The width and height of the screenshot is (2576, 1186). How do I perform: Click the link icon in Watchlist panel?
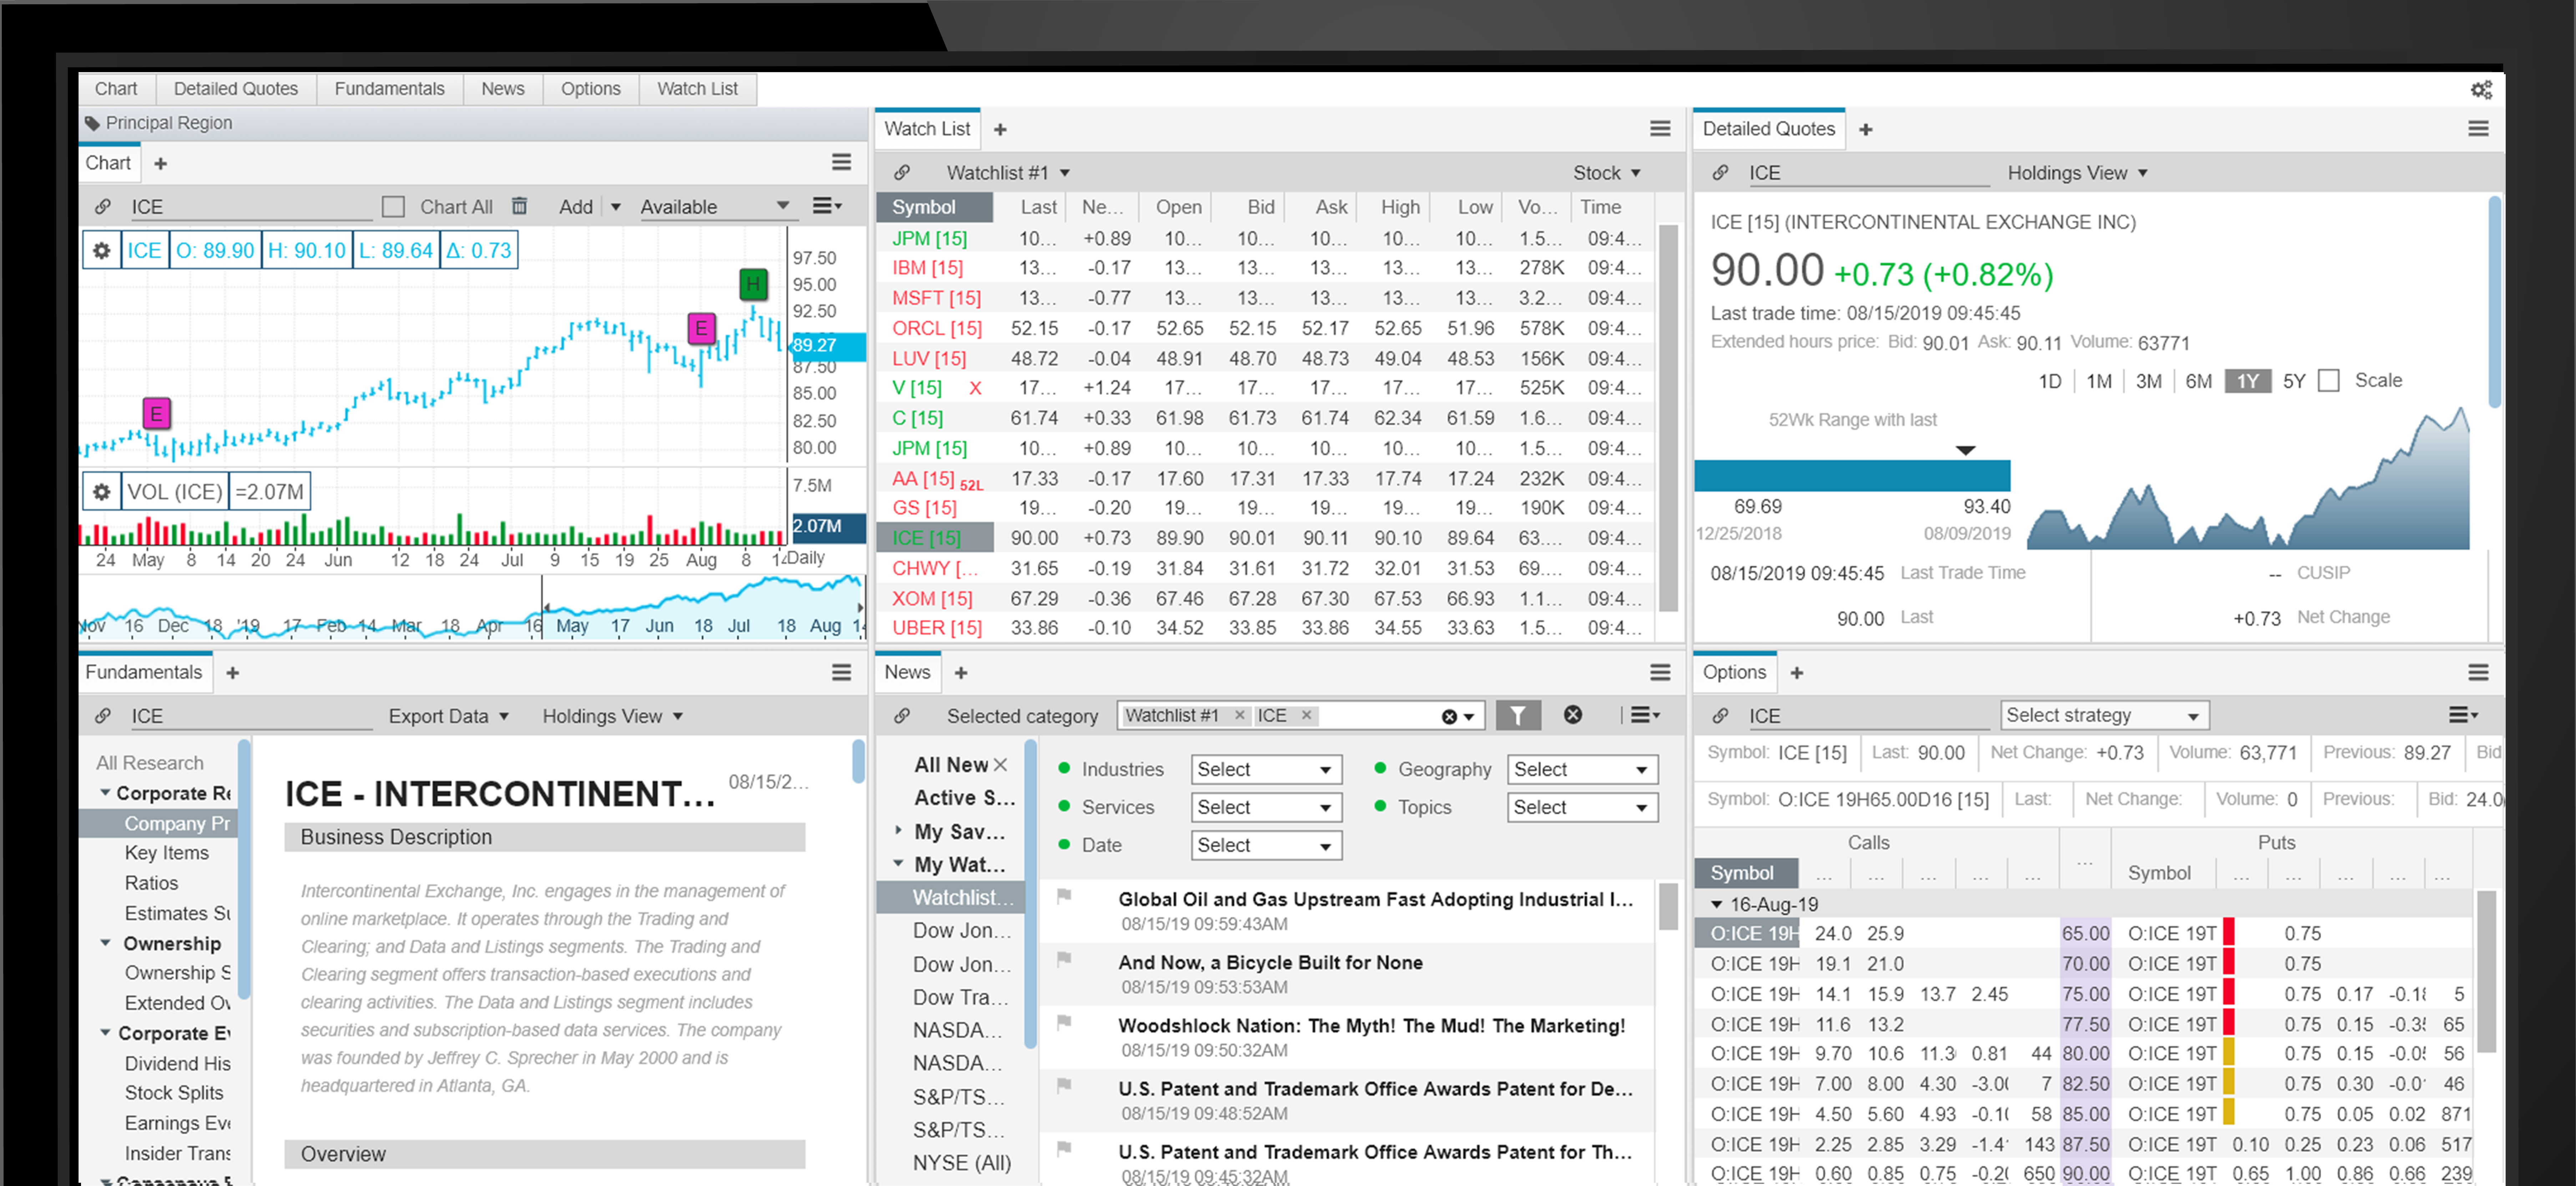pyautogui.click(x=901, y=172)
